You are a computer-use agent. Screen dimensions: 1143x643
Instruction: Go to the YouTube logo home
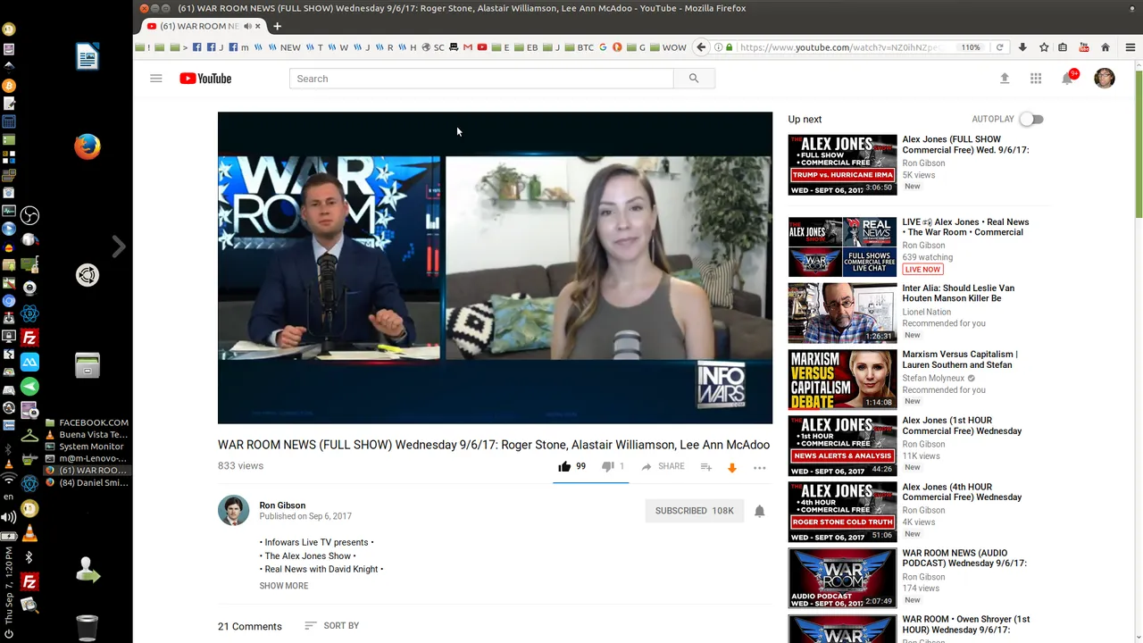(x=205, y=79)
